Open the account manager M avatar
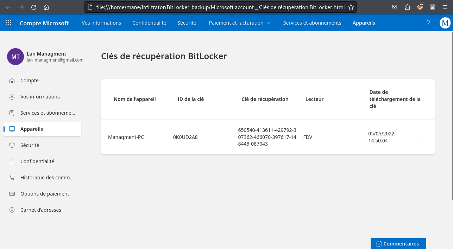The height and width of the screenshot is (249, 453). pos(445,23)
